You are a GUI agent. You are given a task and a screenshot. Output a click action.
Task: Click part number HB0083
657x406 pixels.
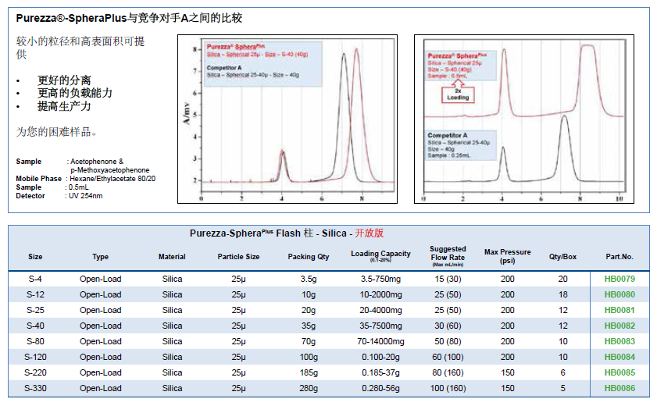coord(620,341)
